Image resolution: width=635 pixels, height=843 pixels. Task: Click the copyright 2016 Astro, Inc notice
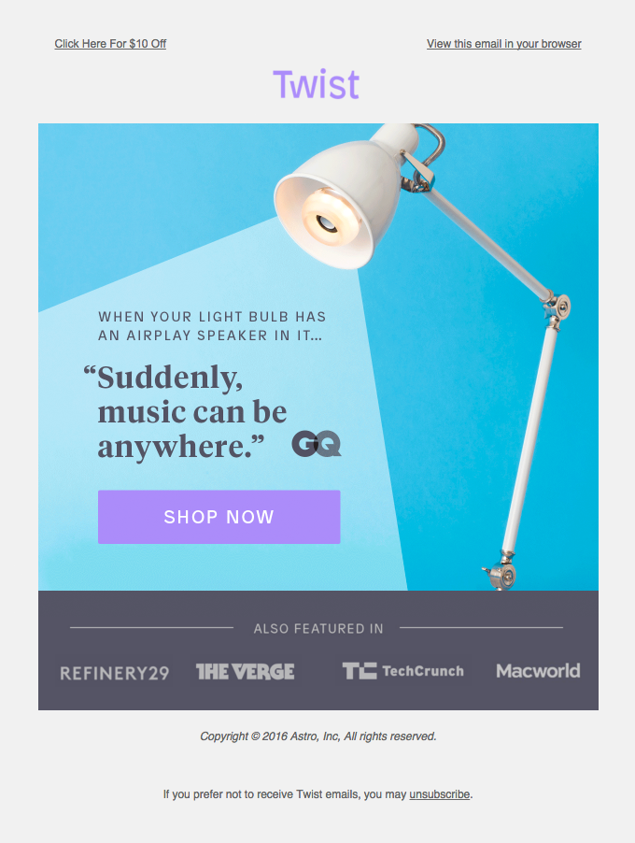click(318, 736)
